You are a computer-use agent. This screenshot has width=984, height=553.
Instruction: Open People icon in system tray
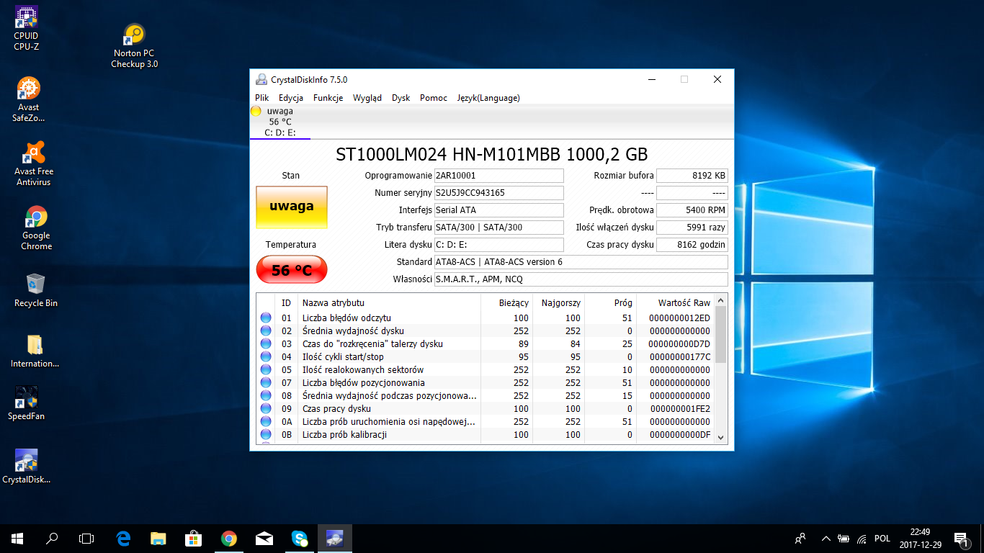coord(800,538)
